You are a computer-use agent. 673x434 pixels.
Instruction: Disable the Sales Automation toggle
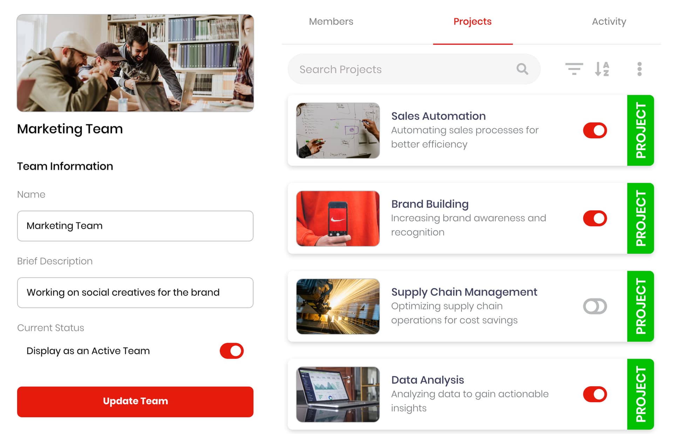pyautogui.click(x=595, y=130)
